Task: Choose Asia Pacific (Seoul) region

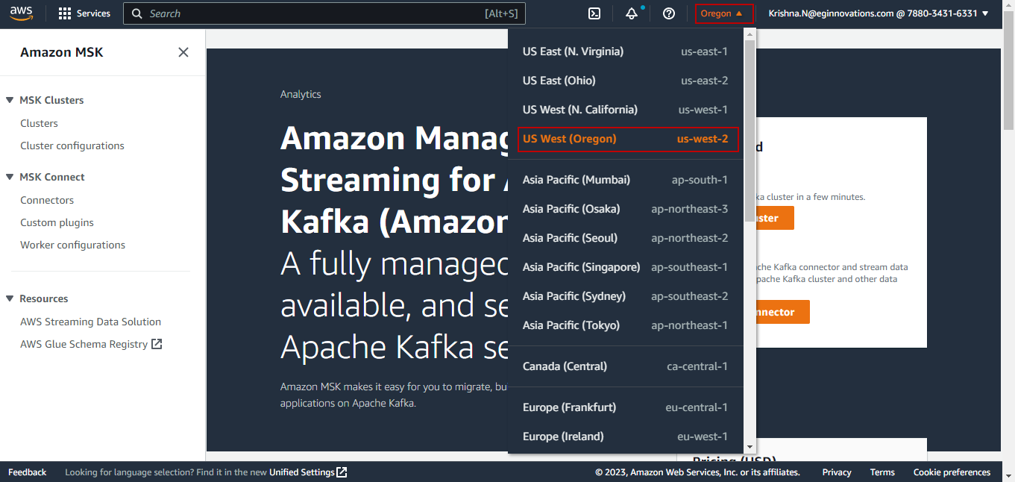Action: 625,238
